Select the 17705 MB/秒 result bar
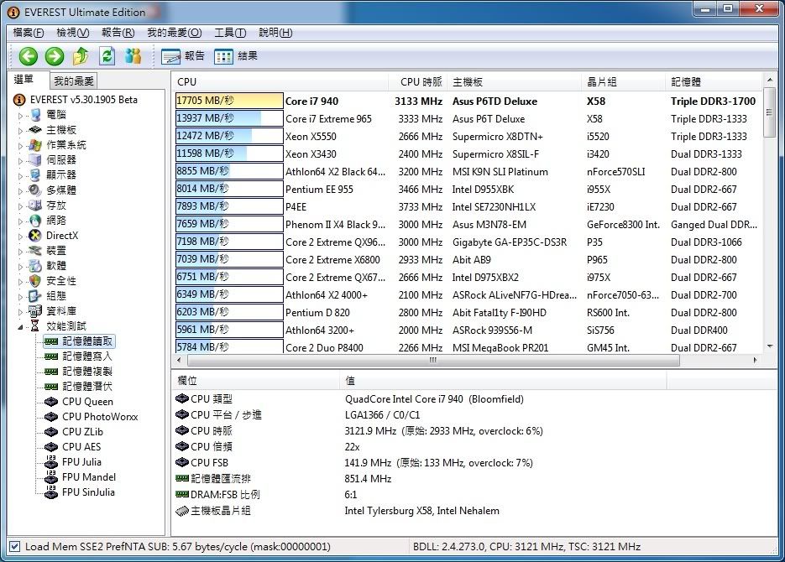This screenshot has height=562, width=785. coord(229,101)
